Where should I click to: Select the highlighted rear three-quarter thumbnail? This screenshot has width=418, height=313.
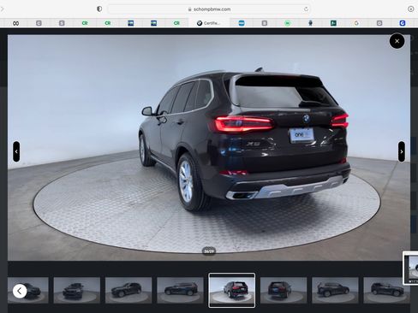point(232,290)
